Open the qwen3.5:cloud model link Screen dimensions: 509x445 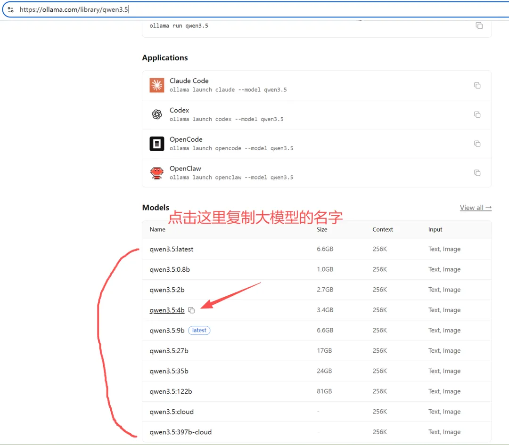(x=172, y=412)
